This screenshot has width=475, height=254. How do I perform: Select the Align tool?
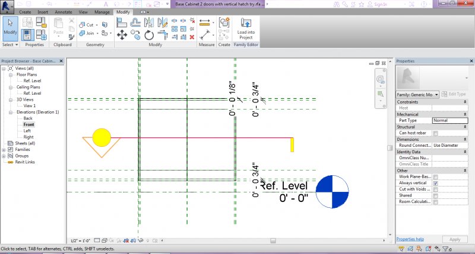(x=122, y=22)
